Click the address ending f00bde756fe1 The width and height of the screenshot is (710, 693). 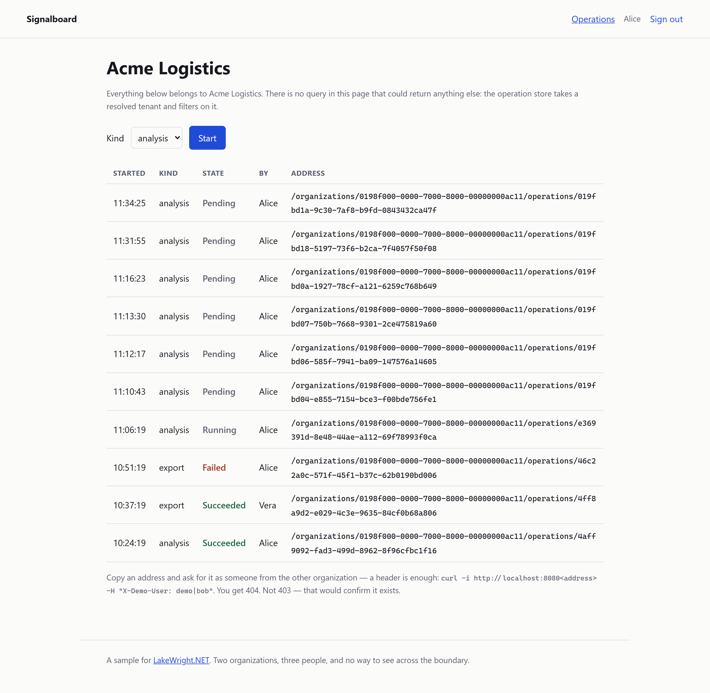tap(443, 392)
